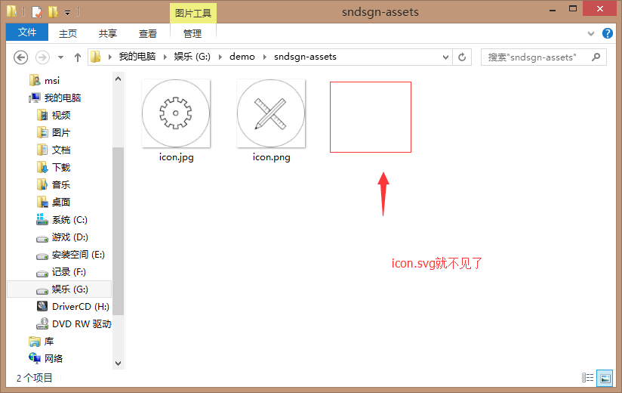Click the 下载 folder icon
This screenshot has height=393, width=622.
[42, 168]
